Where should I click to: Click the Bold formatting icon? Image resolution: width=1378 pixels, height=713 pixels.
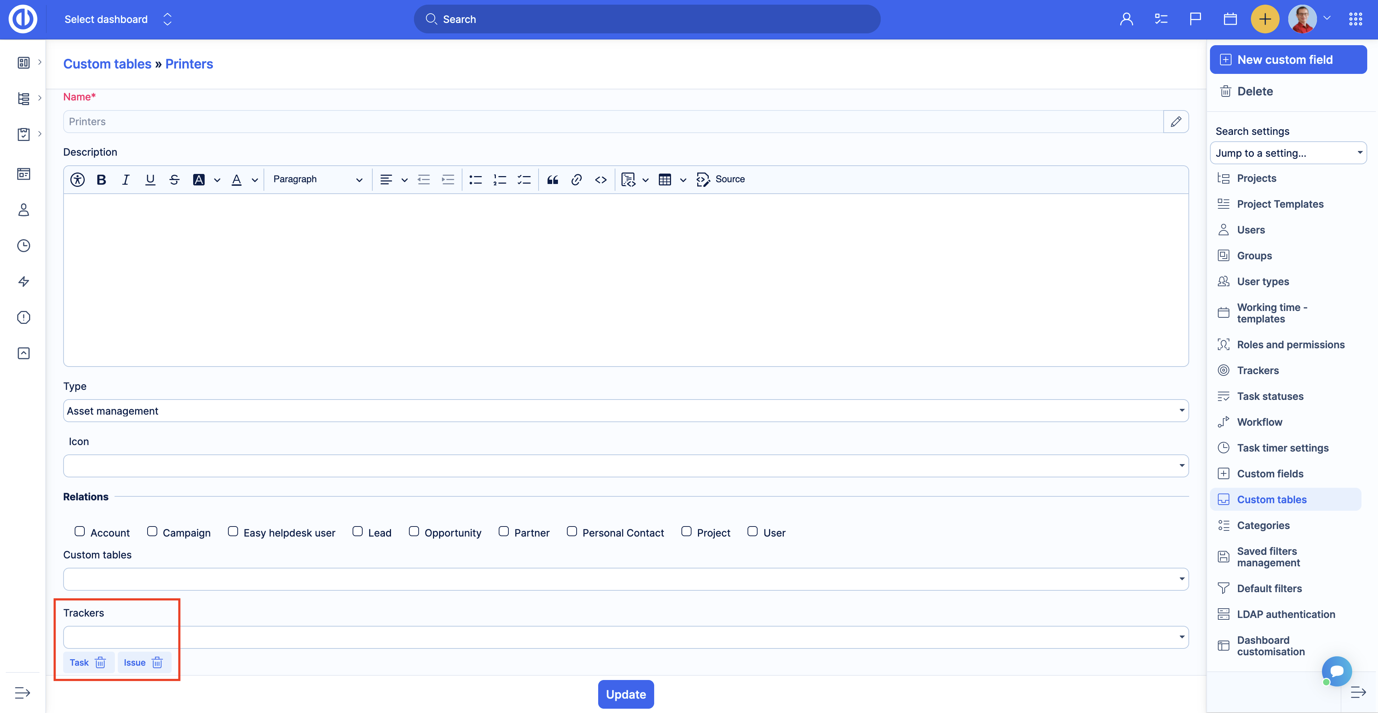[101, 180]
